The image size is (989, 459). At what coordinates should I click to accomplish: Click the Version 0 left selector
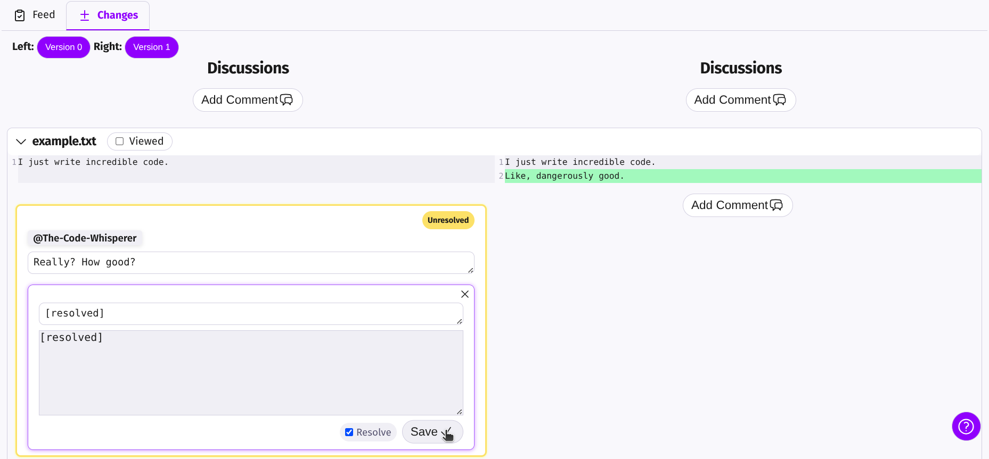coord(63,47)
